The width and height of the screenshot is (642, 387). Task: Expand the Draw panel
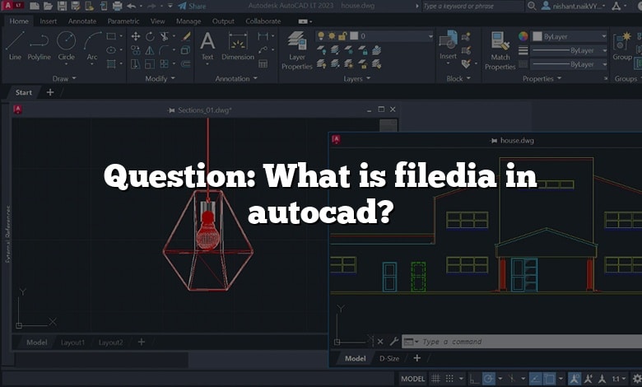[x=64, y=78]
